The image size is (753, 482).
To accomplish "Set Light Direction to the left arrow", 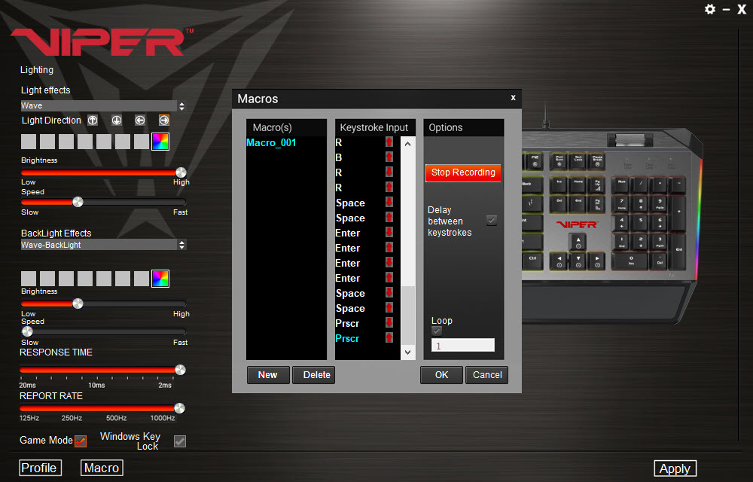I will coord(140,120).
